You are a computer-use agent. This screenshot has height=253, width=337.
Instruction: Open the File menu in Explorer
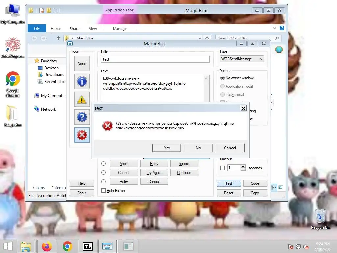pyautogui.click(x=37, y=28)
